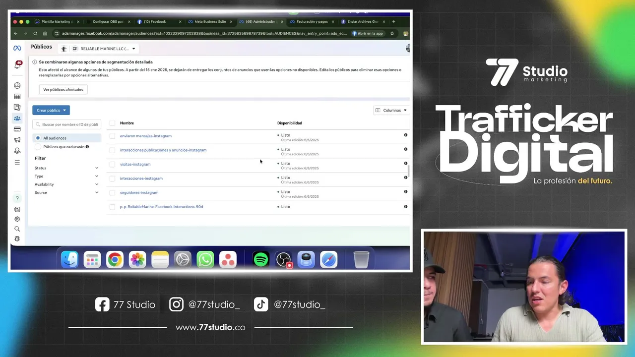This screenshot has width=635, height=357.
Task: Select the Audiences people icon in sidebar
Action: coord(17,119)
